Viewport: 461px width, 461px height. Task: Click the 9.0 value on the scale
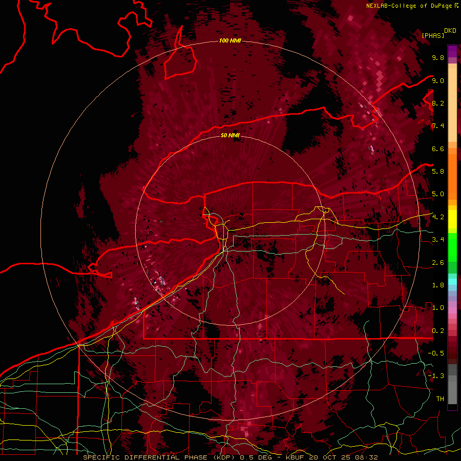(438, 80)
